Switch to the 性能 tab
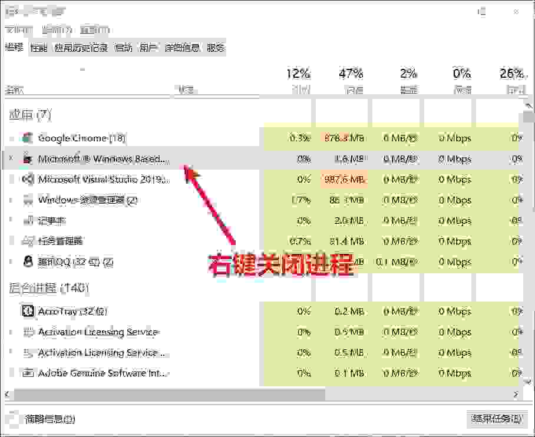The image size is (535, 437). 39,48
